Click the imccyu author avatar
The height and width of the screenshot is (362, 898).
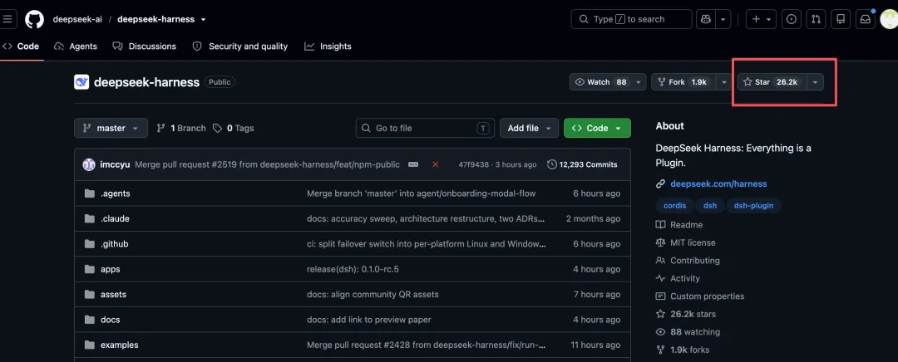[x=89, y=164]
